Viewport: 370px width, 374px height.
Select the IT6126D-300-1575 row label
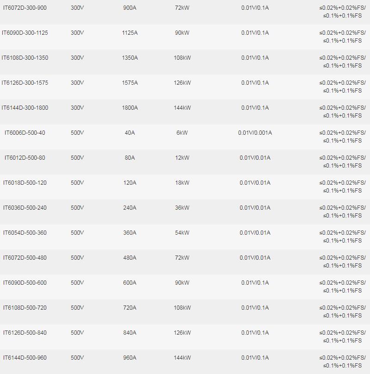[25, 83]
